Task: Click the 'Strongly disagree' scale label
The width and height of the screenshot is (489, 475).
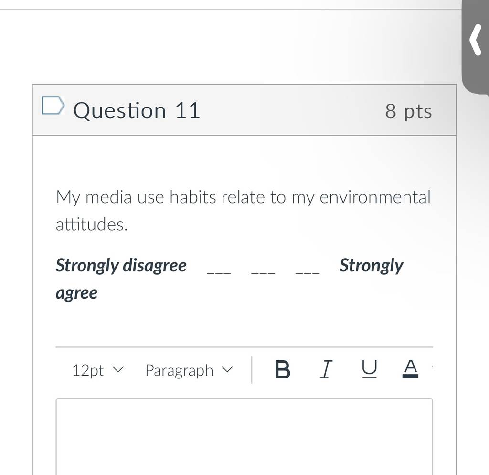Action: tap(121, 266)
